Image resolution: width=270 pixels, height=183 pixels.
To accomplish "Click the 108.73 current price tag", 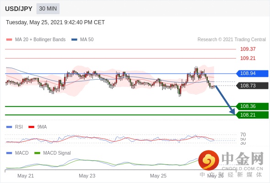I will click(x=252, y=86).
